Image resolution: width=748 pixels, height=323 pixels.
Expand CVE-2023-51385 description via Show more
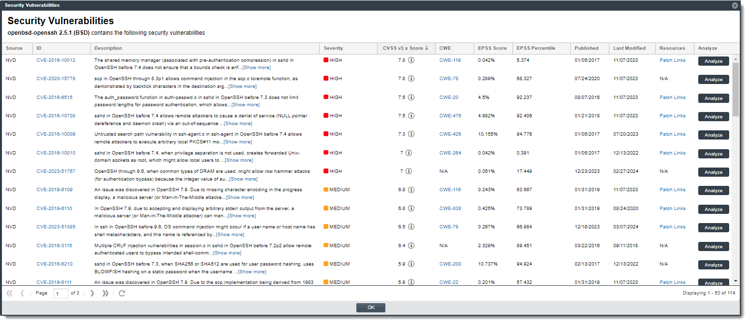[230, 235]
